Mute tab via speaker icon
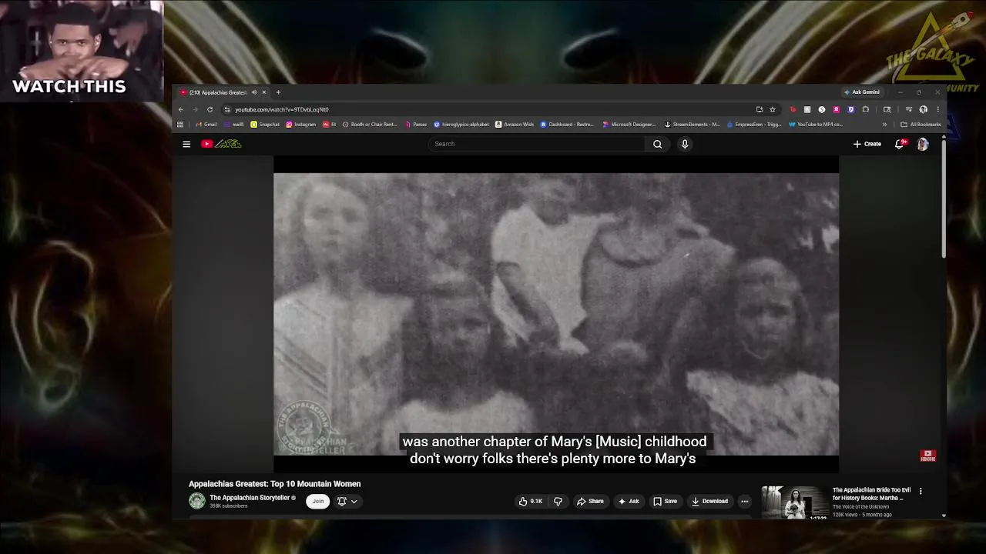 pos(253,92)
